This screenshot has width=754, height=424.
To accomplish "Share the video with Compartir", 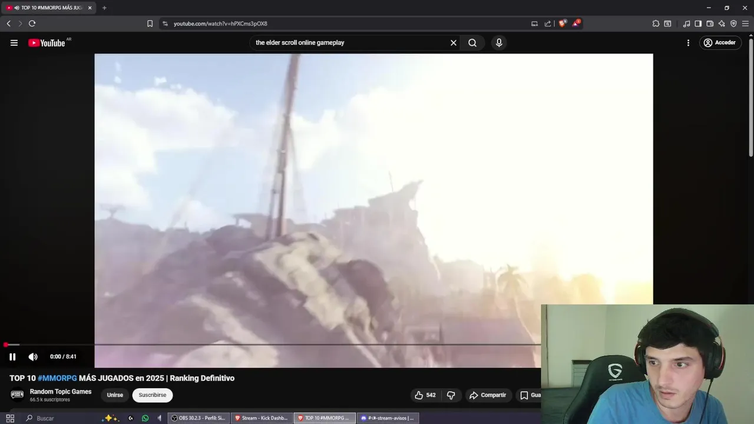I will pos(488,395).
